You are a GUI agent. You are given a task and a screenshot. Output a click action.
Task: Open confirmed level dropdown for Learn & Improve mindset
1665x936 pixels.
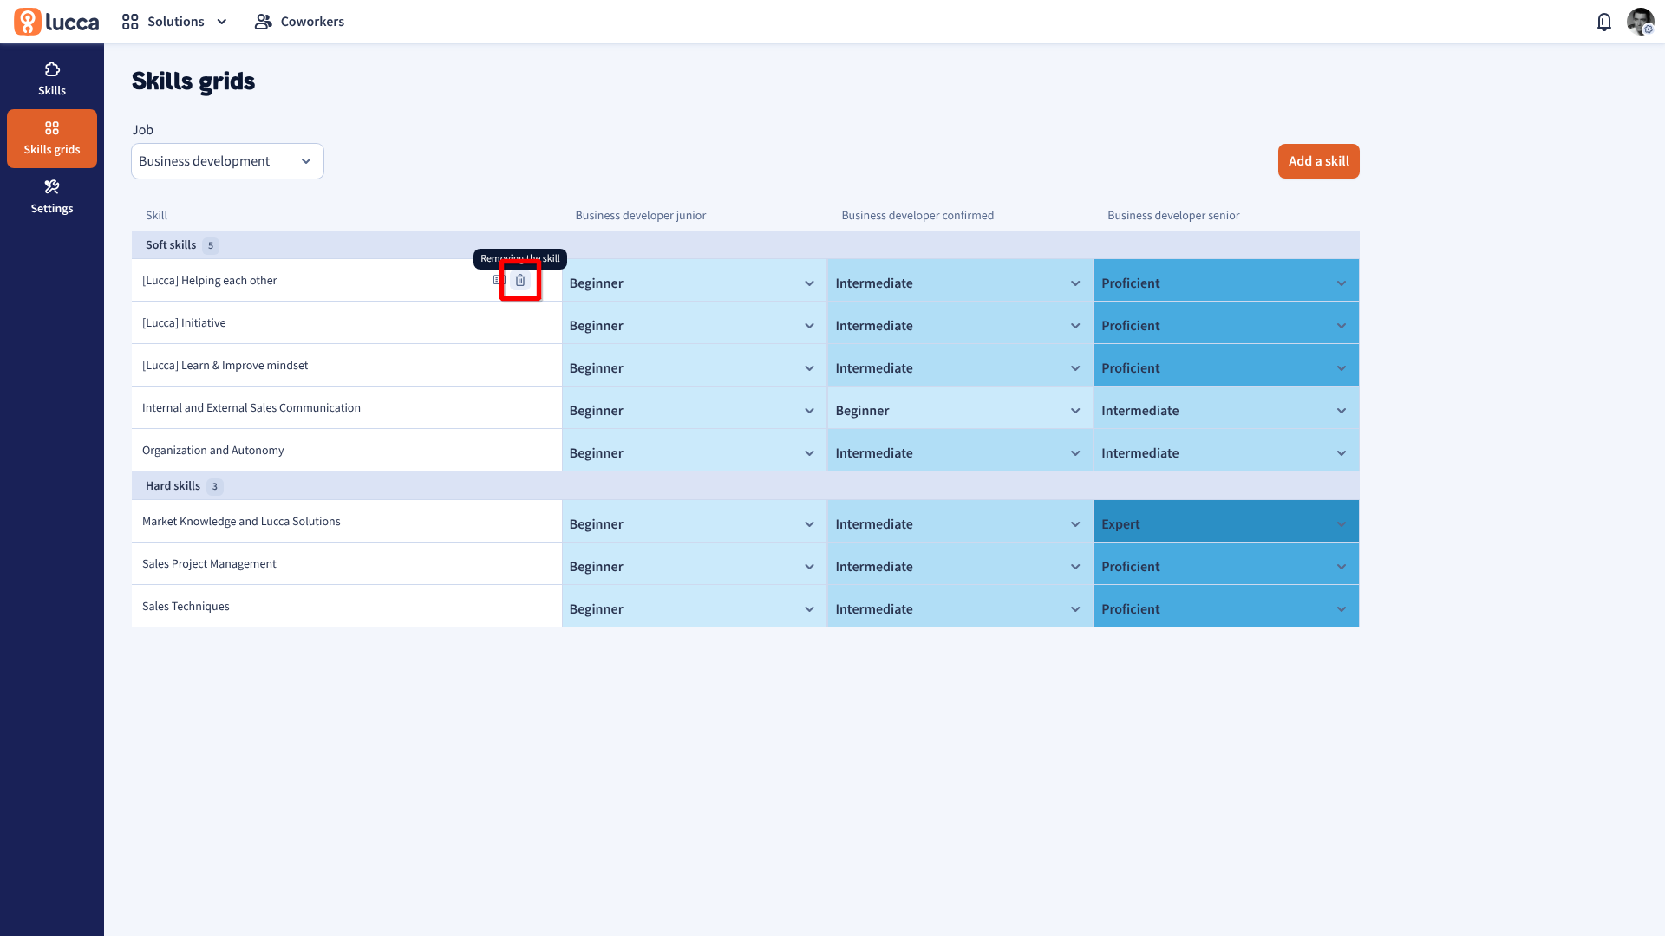click(960, 366)
